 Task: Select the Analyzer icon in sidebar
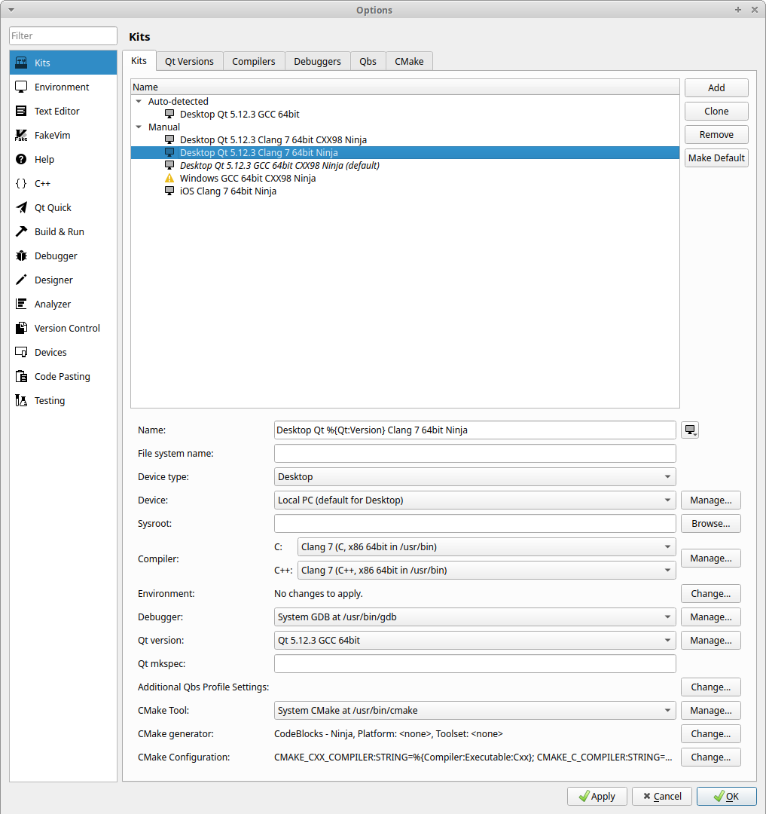[21, 304]
